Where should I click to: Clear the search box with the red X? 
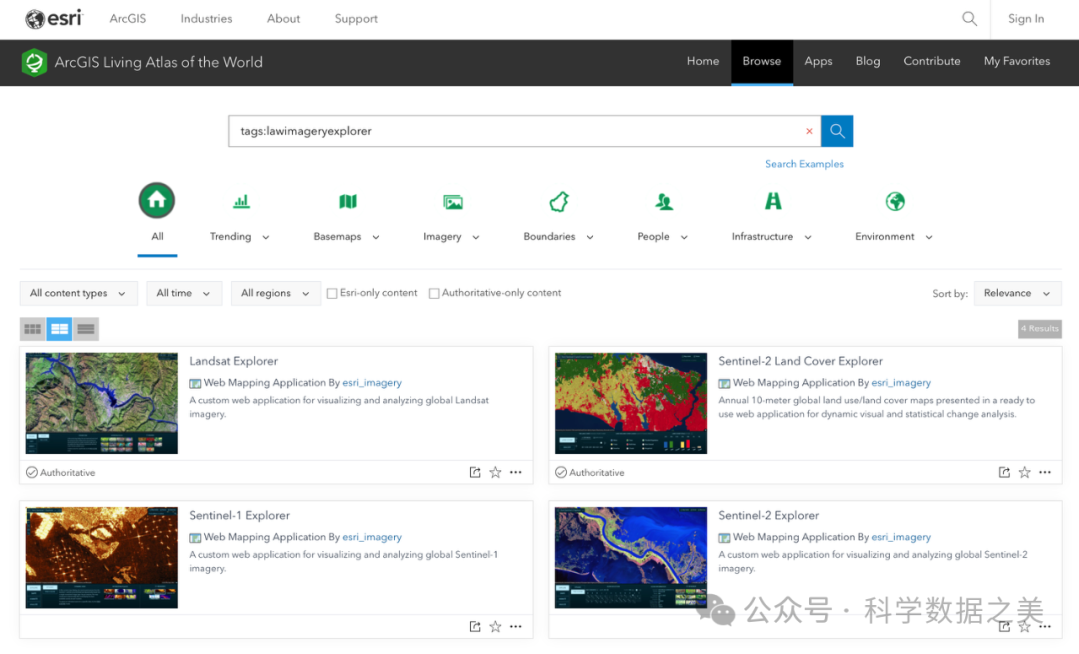point(809,131)
